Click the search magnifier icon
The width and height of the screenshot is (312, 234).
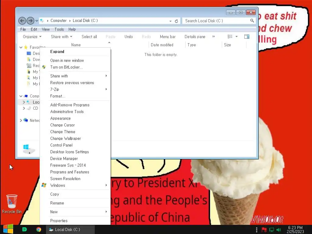[252, 21]
